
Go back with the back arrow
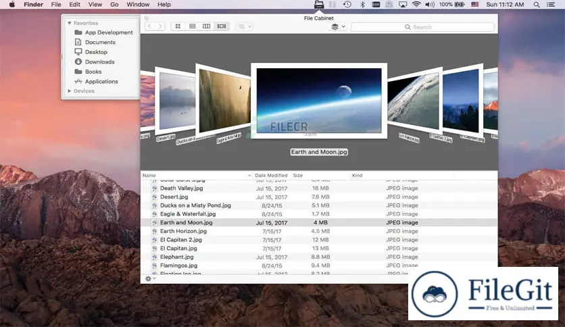pos(150,26)
